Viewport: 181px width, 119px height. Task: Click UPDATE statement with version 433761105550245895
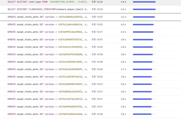click(x=47, y=62)
